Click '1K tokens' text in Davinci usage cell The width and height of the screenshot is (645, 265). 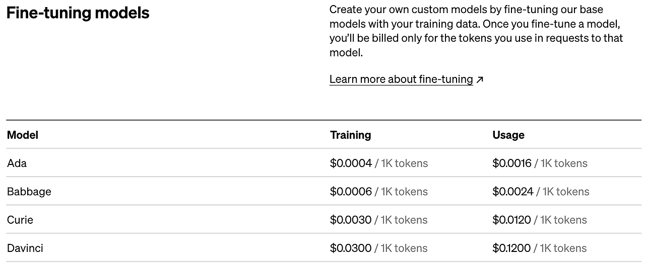[563, 248]
